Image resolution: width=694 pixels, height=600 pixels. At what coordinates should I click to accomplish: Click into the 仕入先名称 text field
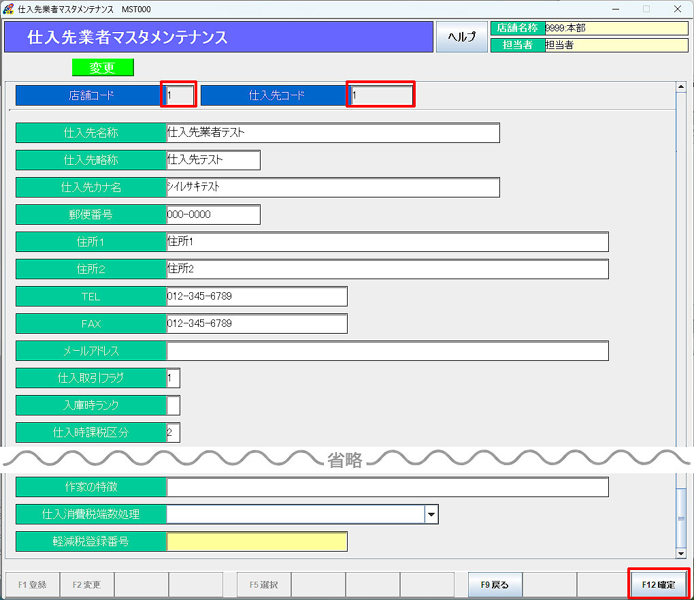(333, 133)
